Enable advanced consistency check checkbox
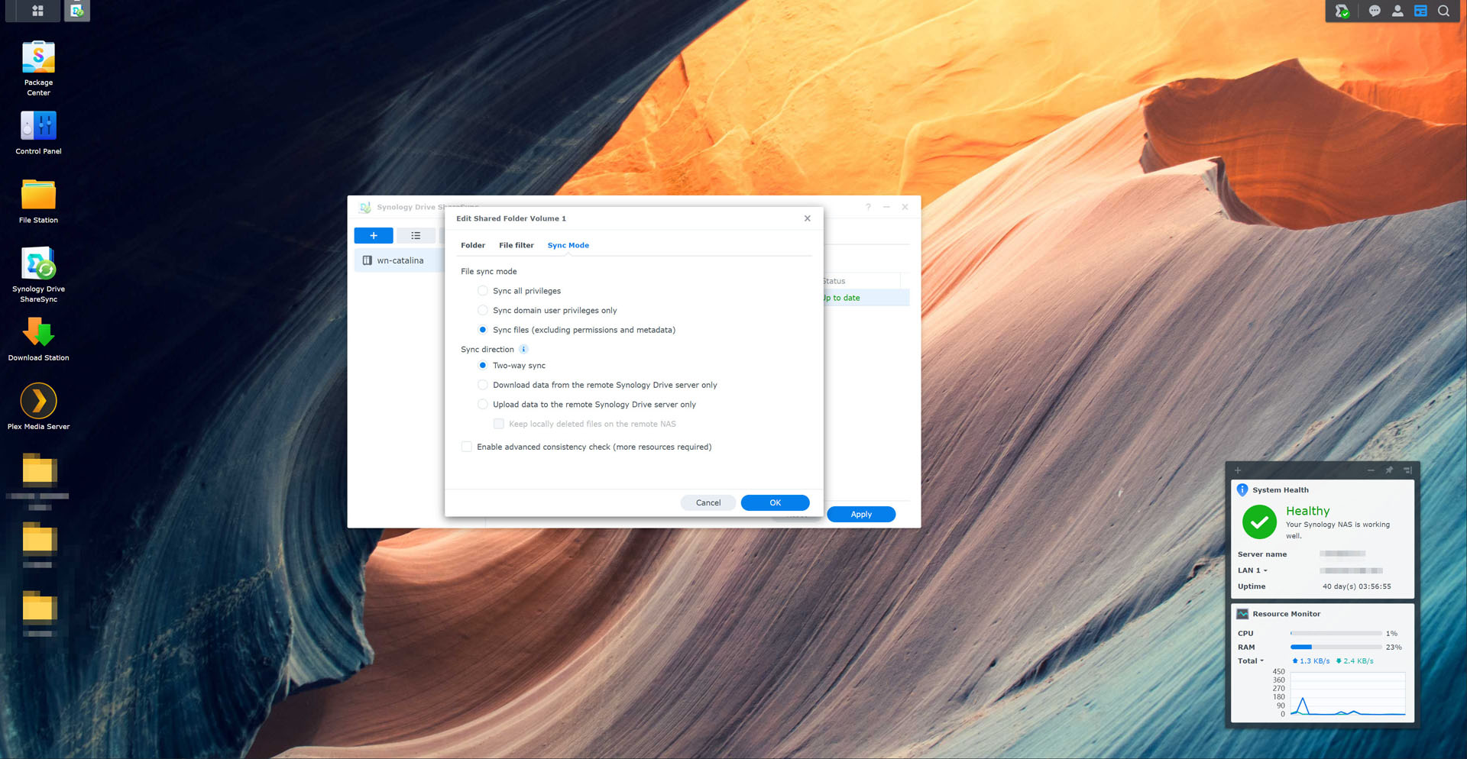Viewport: 1467px width, 759px height. coord(466,447)
